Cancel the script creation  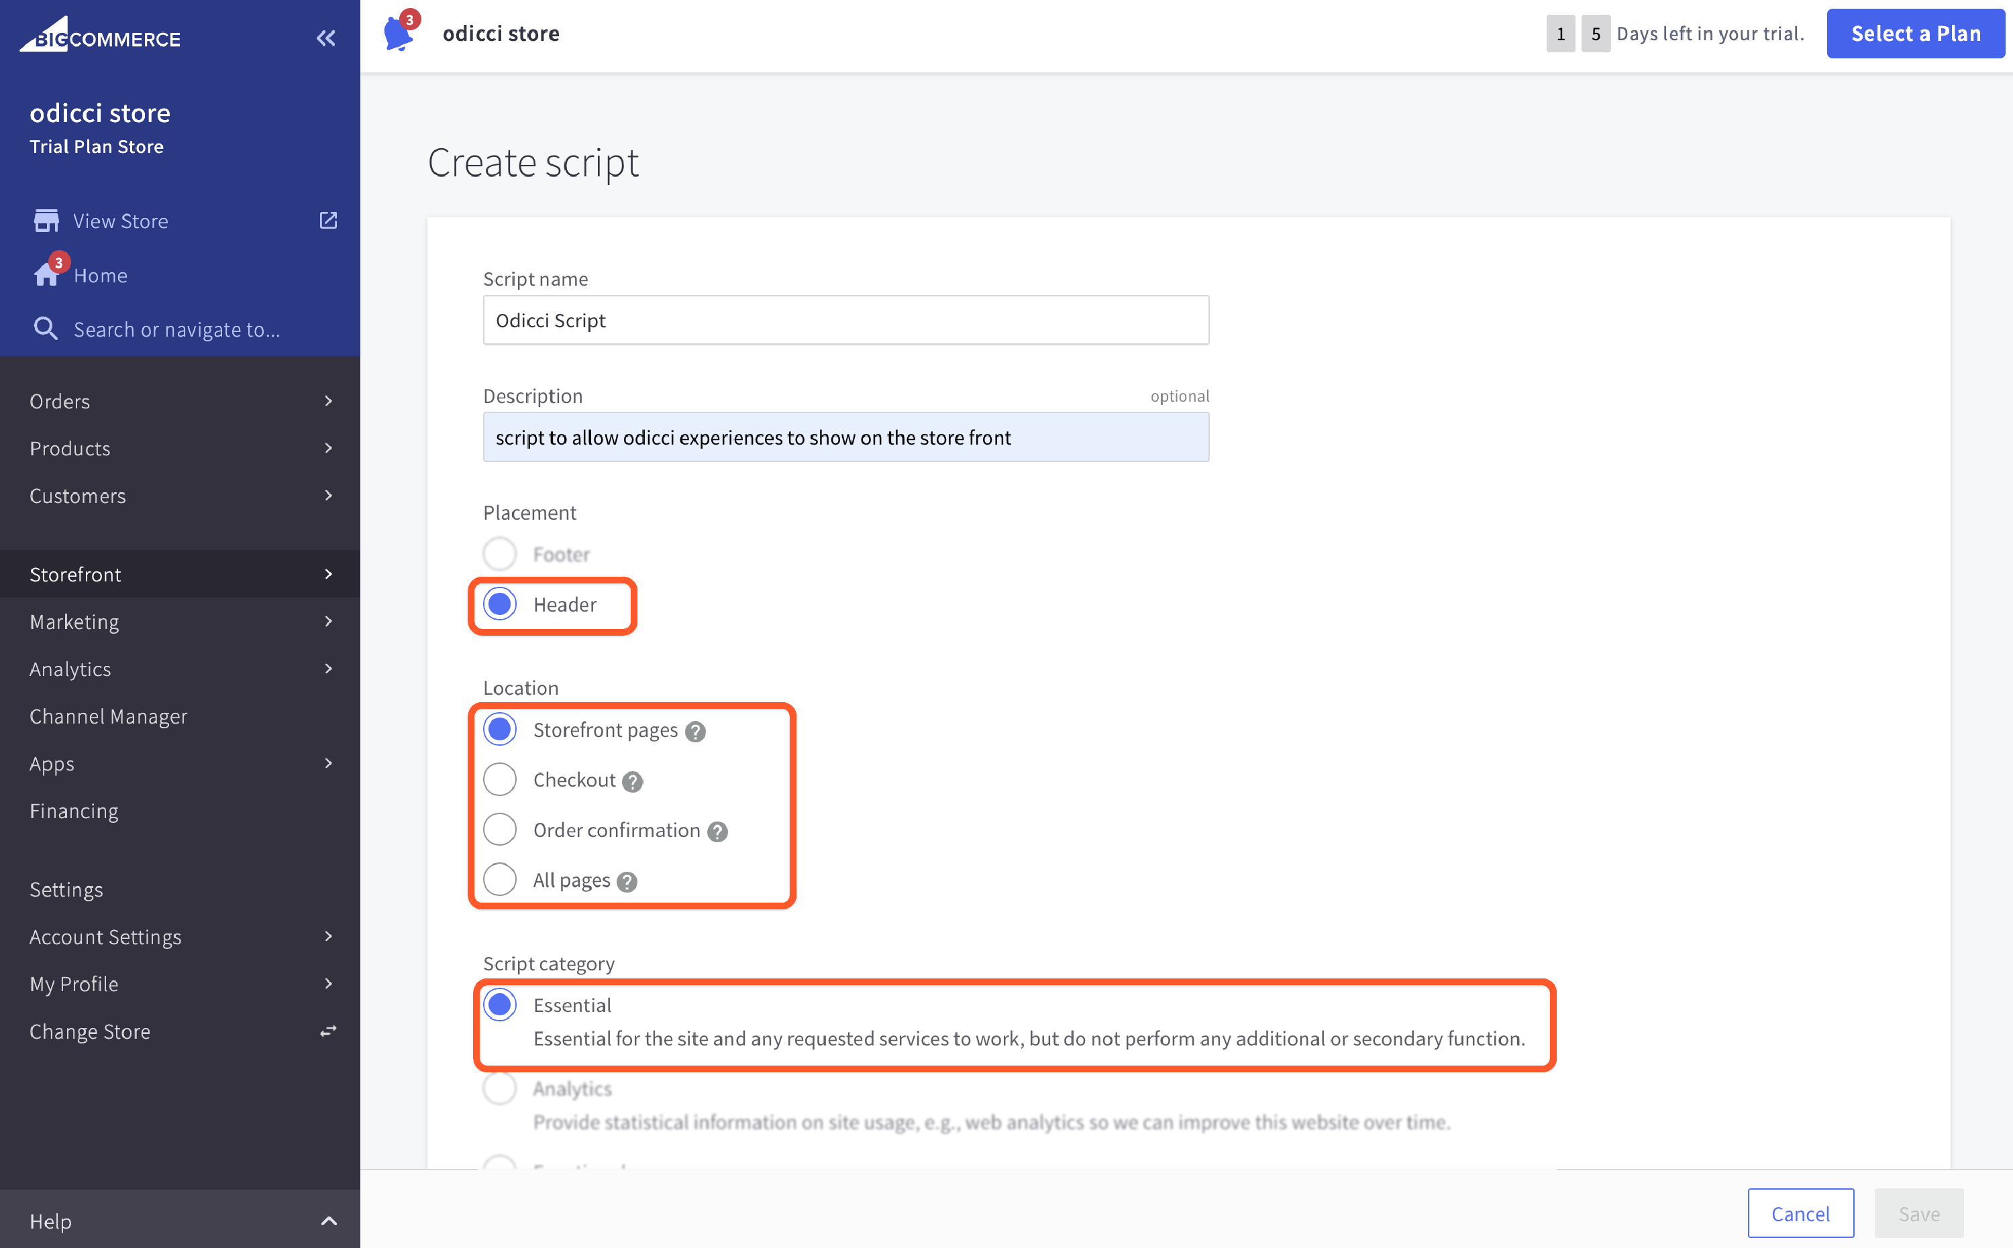point(1800,1213)
